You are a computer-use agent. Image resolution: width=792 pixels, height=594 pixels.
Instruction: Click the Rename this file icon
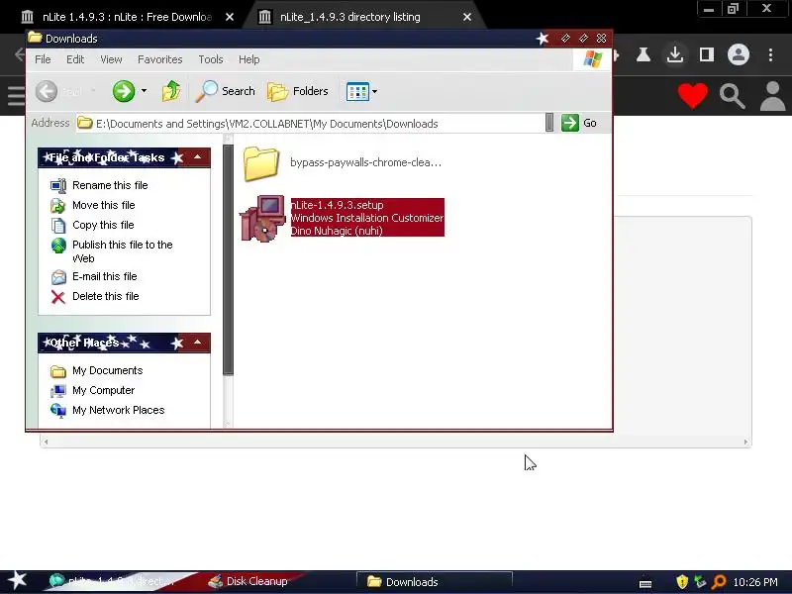coord(58,186)
